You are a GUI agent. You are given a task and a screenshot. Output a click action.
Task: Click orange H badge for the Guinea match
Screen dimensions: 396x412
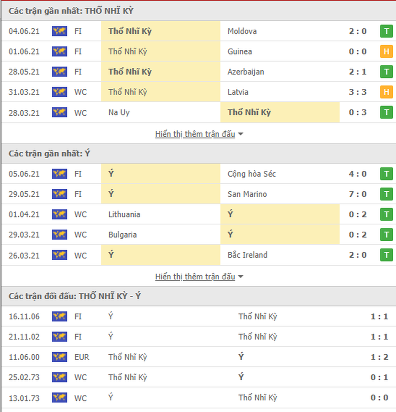point(386,51)
